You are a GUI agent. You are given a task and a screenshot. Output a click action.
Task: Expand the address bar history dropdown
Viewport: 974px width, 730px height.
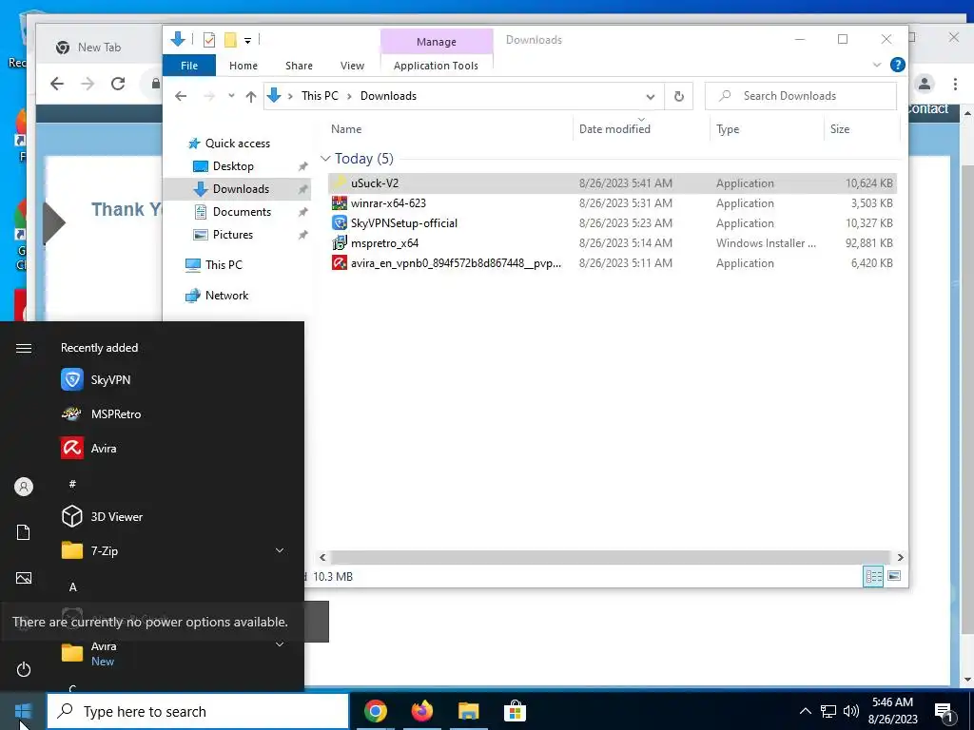(650, 97)
